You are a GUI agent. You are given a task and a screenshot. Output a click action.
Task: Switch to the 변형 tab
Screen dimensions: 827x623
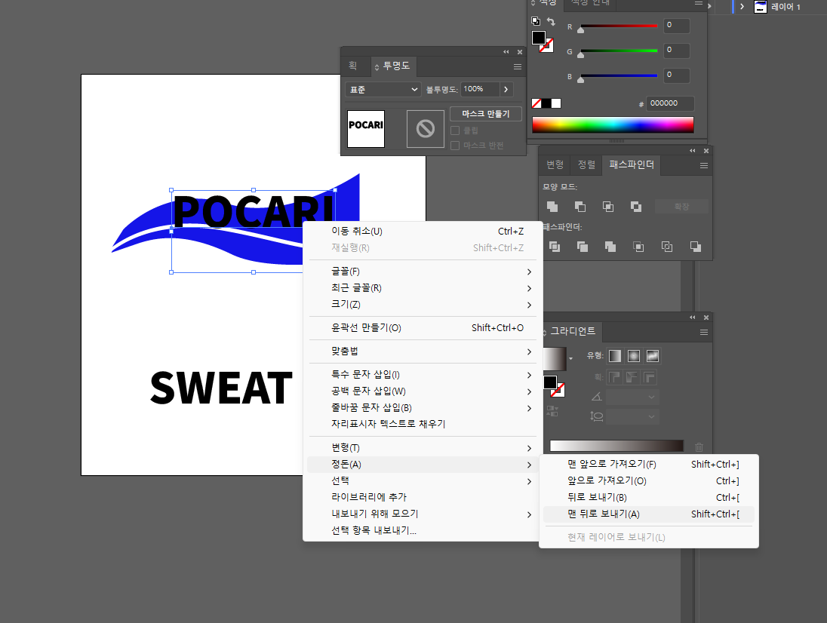(x=555, y=165)
